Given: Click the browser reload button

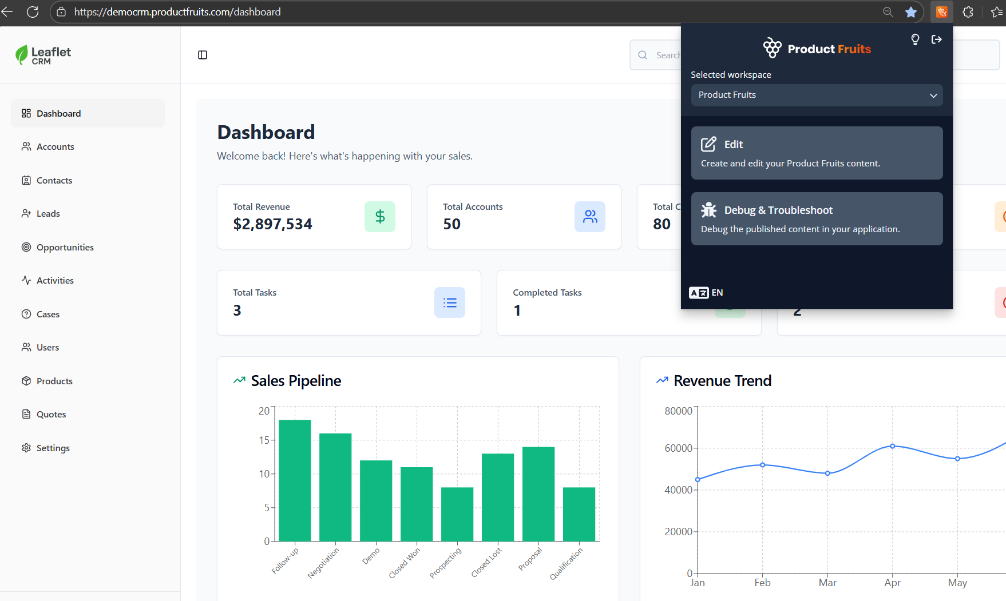Looking at the screenshot, I should 33,12.
